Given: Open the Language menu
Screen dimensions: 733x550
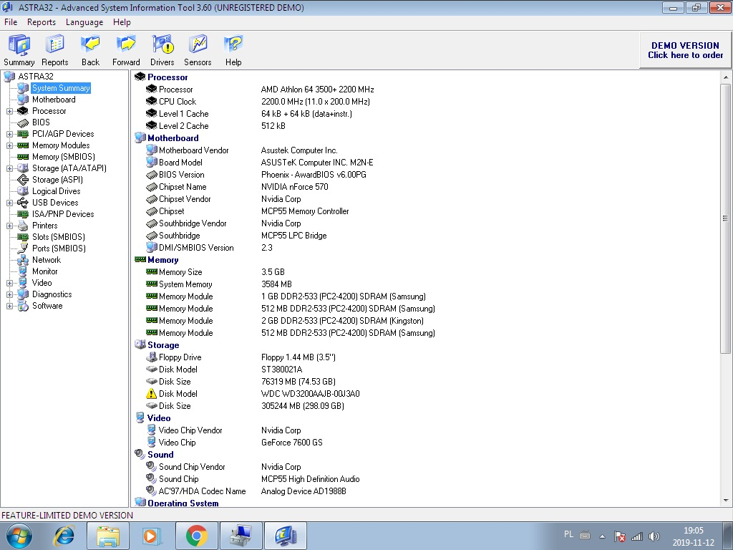Looking at the screenshot, I should click(x=84, y=22).
